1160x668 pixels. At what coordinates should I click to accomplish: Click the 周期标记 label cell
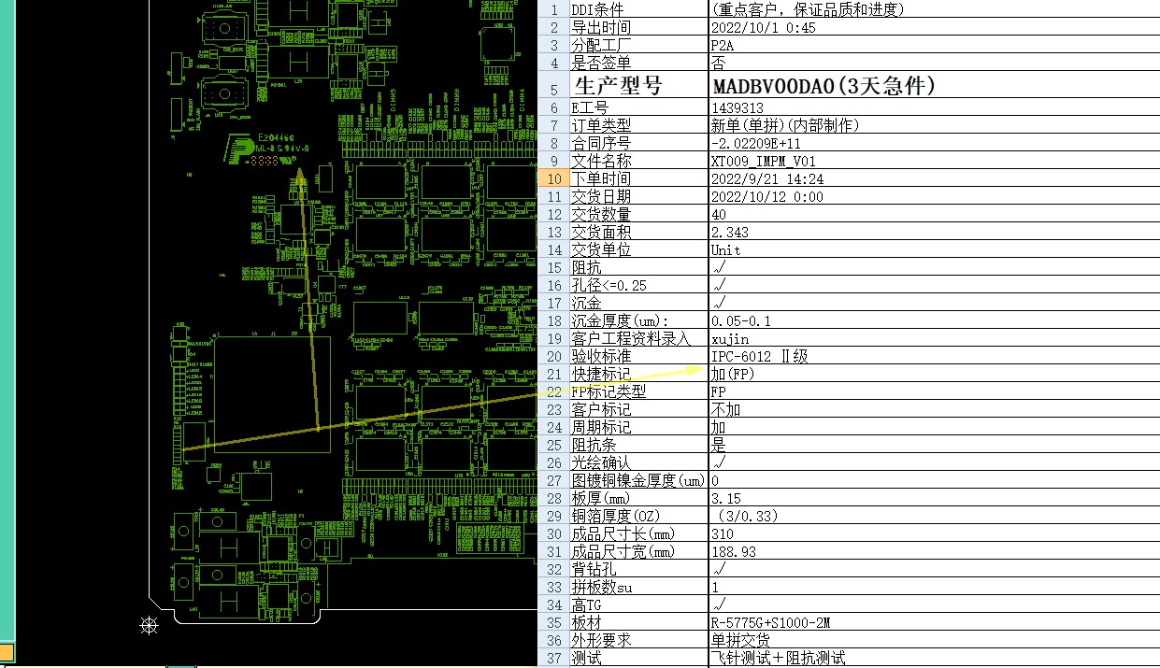(638, 427)
